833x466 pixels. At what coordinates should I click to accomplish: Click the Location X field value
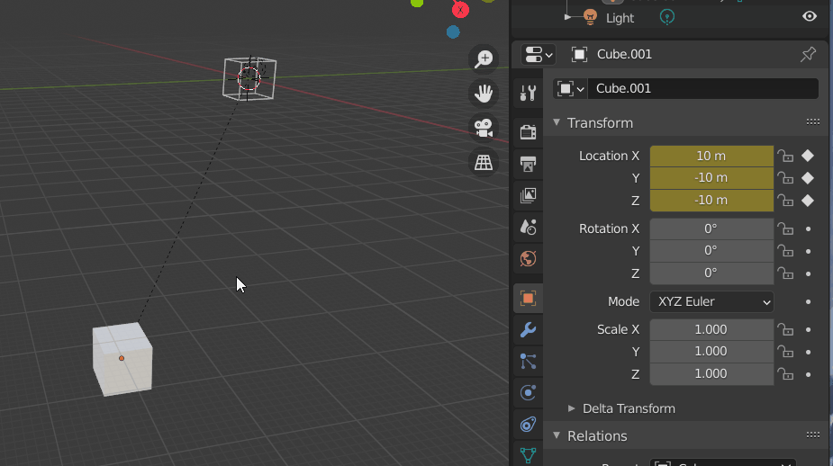[711, 156]
